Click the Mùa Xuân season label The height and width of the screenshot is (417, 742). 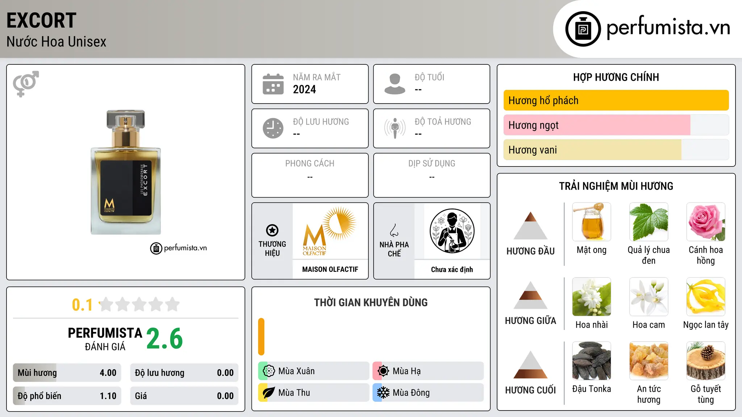coord(296,371)
